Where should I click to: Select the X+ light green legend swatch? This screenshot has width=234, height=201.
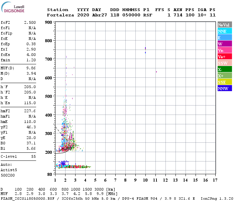[225, 76]
